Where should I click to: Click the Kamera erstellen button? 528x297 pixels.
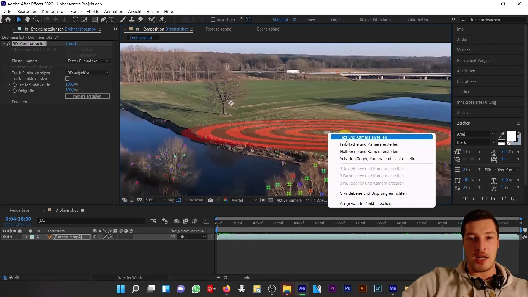click(x=87, y=96)
